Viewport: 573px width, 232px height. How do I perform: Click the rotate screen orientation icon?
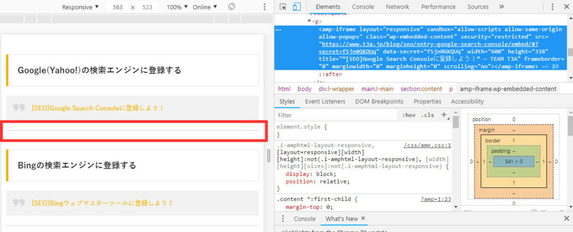coord(232,7)
